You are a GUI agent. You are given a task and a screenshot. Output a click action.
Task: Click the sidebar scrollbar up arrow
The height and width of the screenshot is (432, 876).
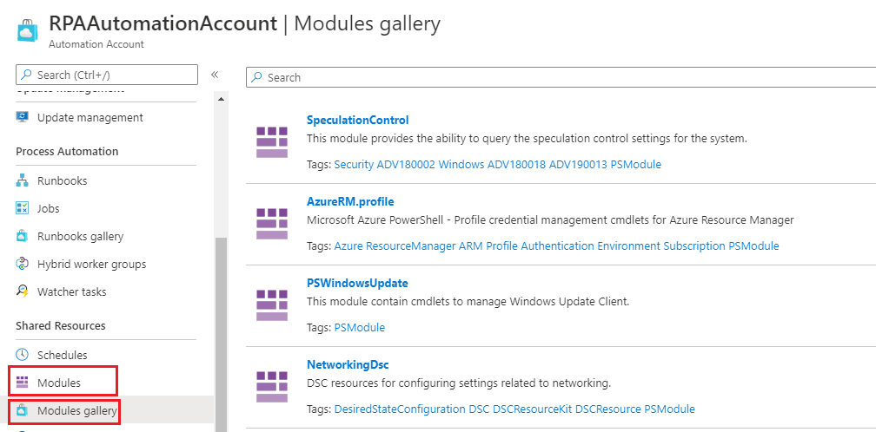[x=221, y=97]
